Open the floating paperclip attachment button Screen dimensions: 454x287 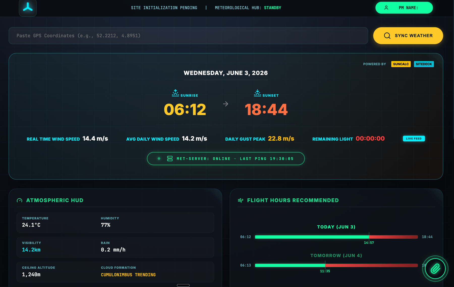pos(435,269)
